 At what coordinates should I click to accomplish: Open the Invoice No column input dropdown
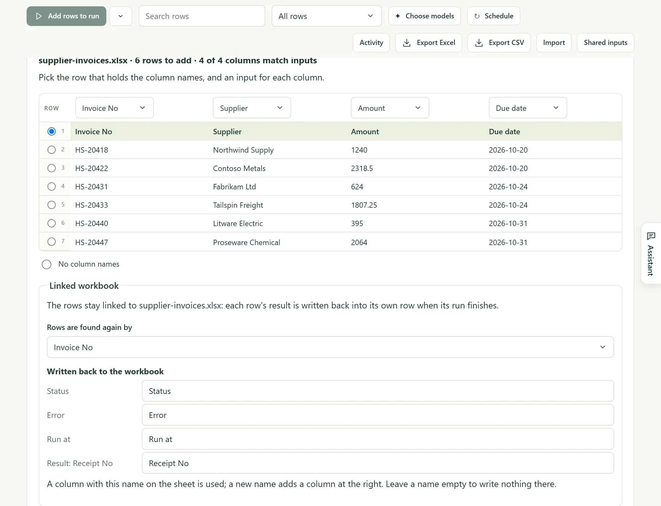(x=114, y=108)
